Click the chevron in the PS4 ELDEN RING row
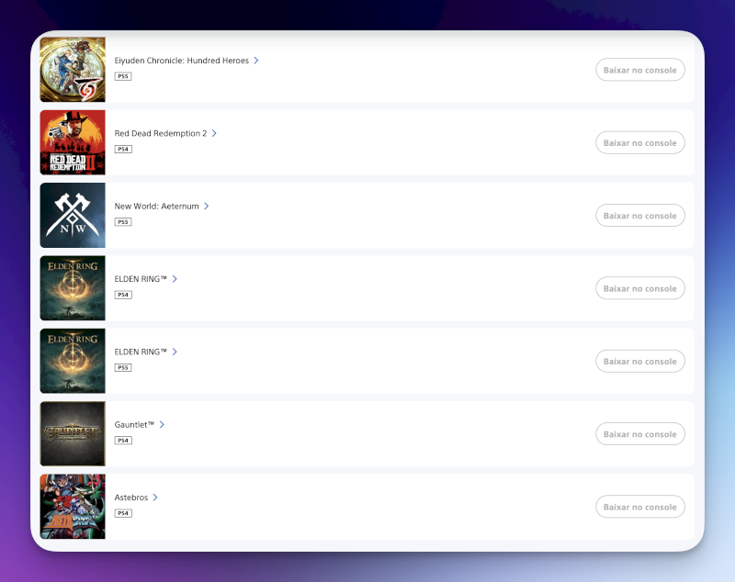The height and width of the screenshot is (582, 735). click(x=175, y=279)
